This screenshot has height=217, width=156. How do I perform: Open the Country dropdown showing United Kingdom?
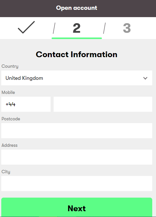point(76,78)
